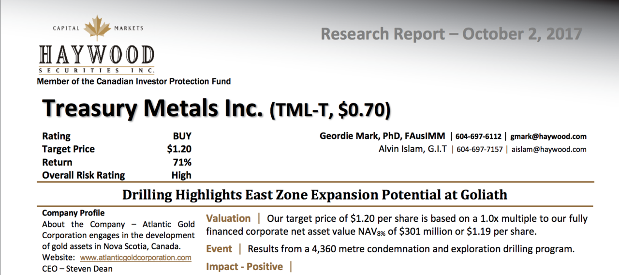Click the Event section heading
The height and width of the screenshot is (275, 619).
pos(219,249)
